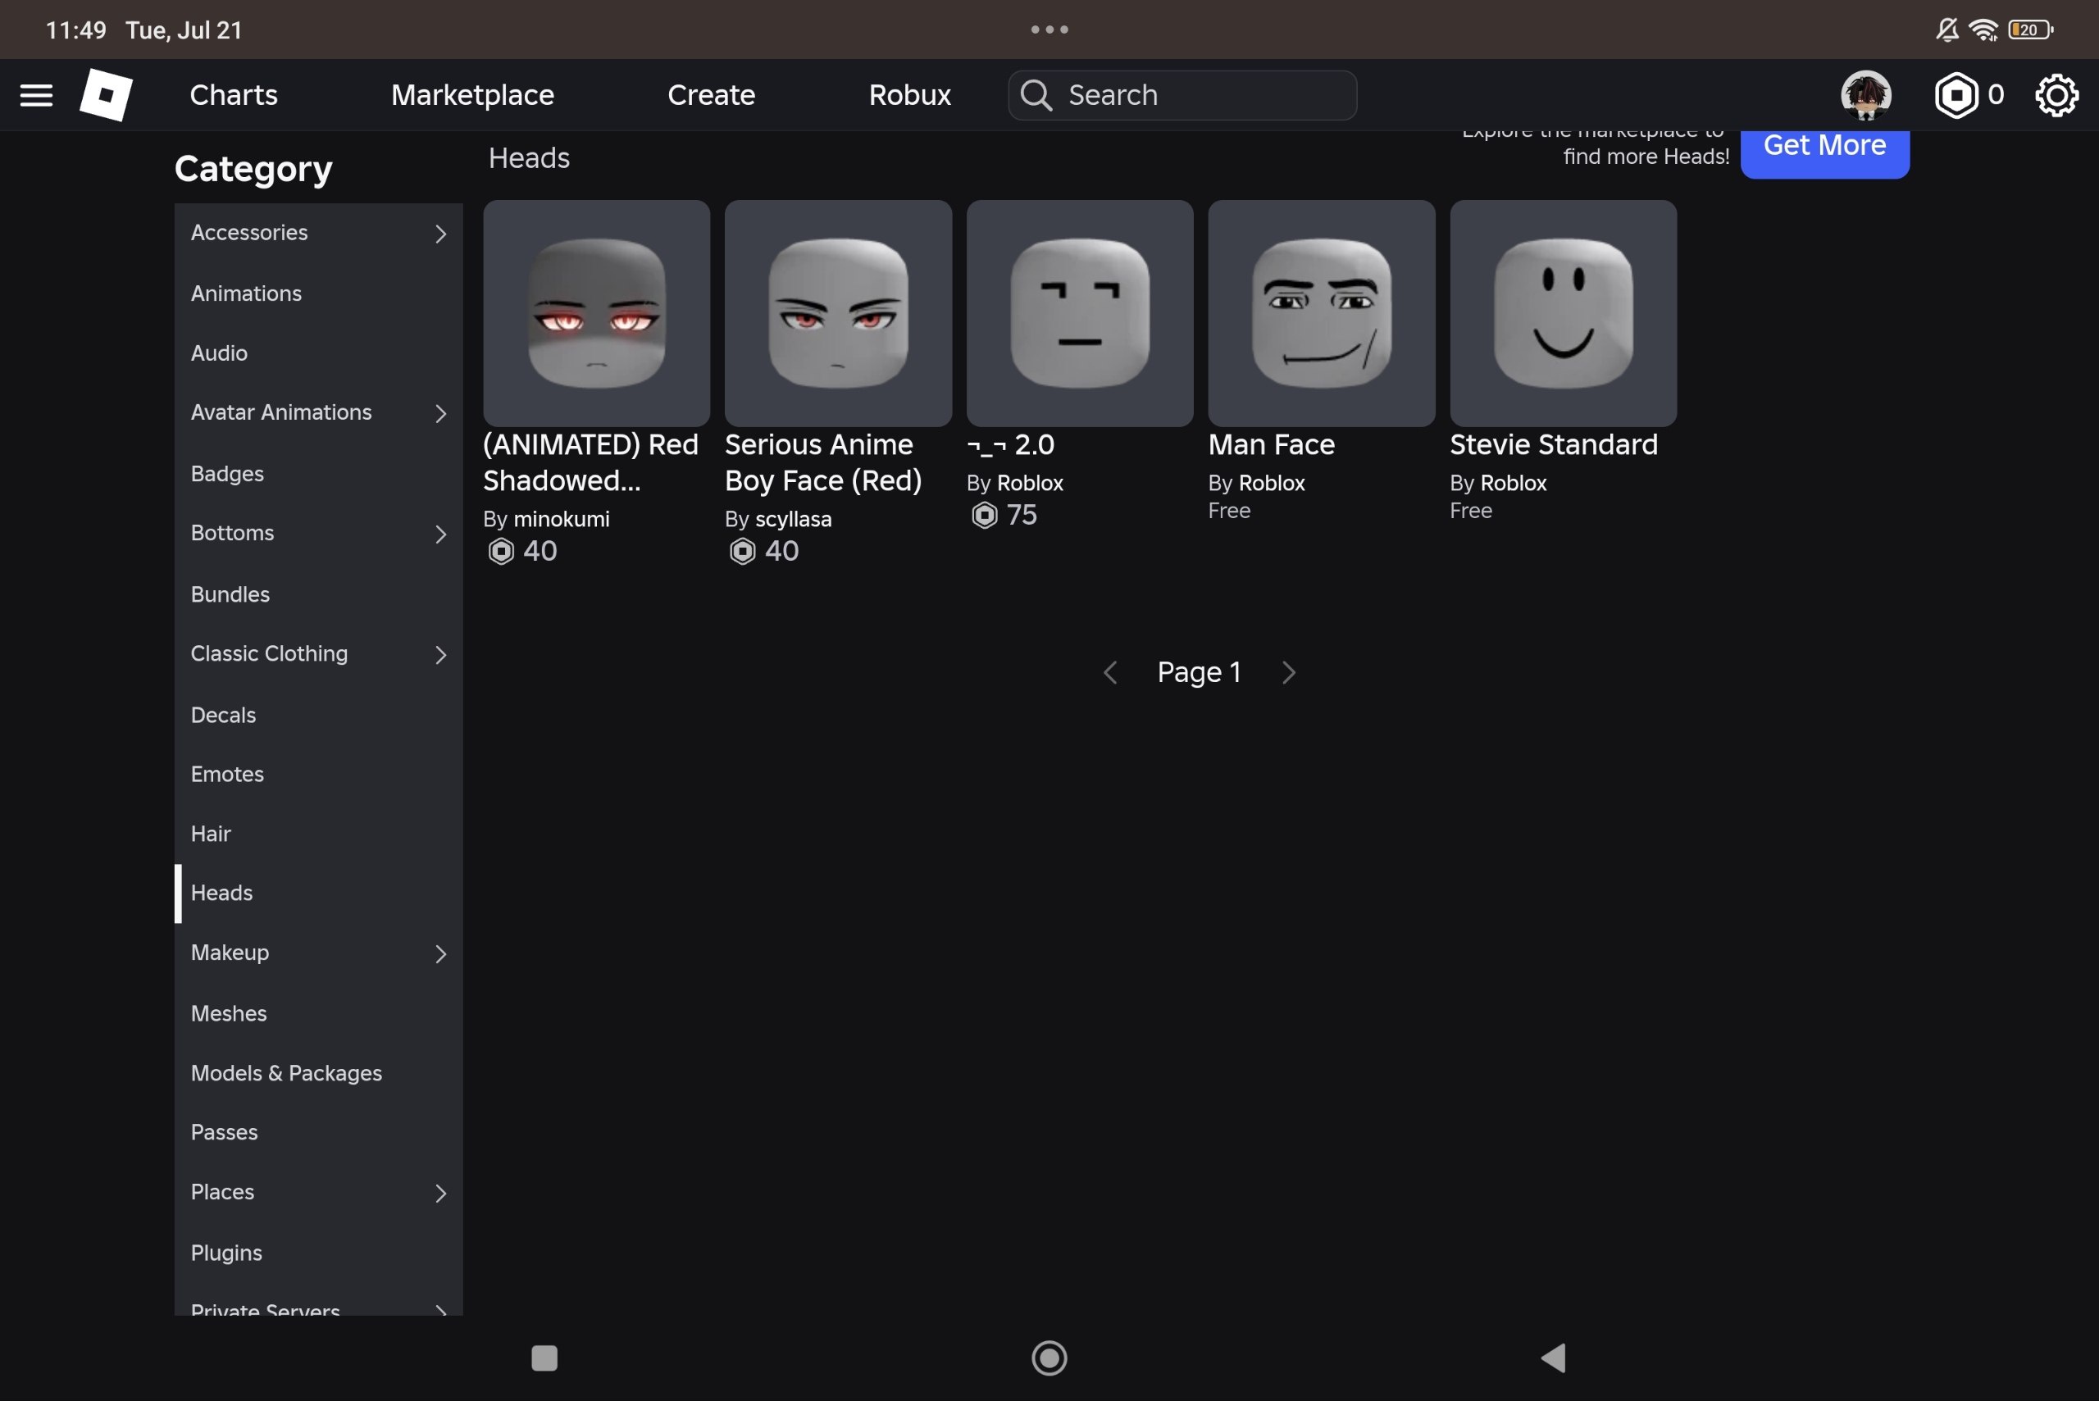Open the Serious Anime Boy Face thumbnail
Screen dimensions: 2099x1401
click(x=838, y=314)
